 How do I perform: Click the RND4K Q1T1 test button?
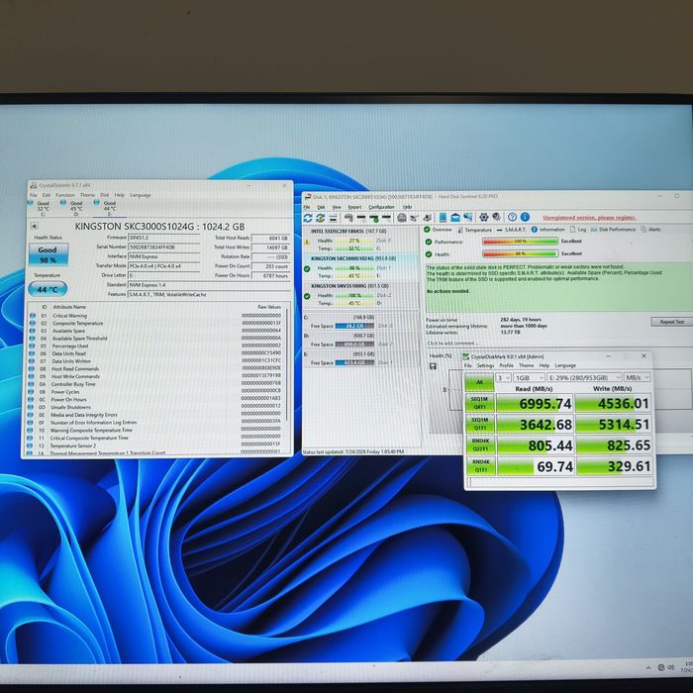479,466
